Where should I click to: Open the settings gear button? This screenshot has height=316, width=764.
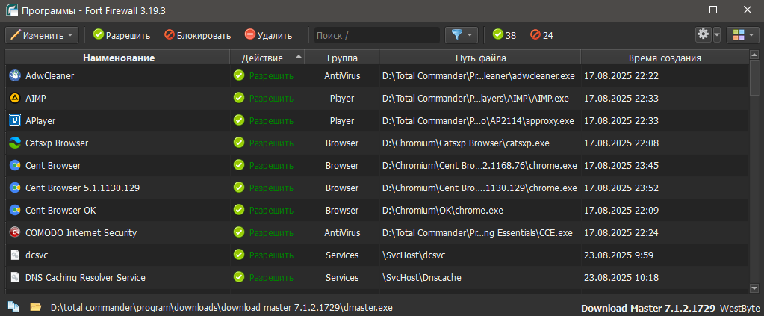(703, 34)
